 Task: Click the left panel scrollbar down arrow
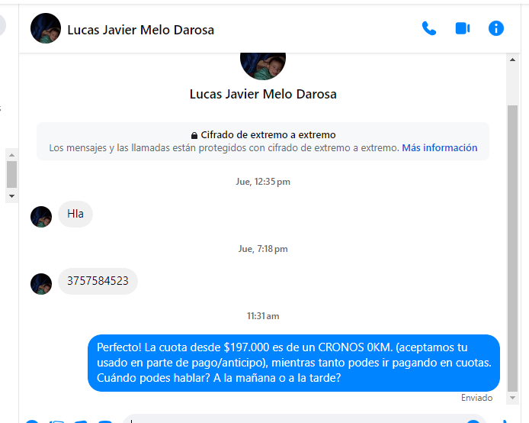tap(11, 196)
